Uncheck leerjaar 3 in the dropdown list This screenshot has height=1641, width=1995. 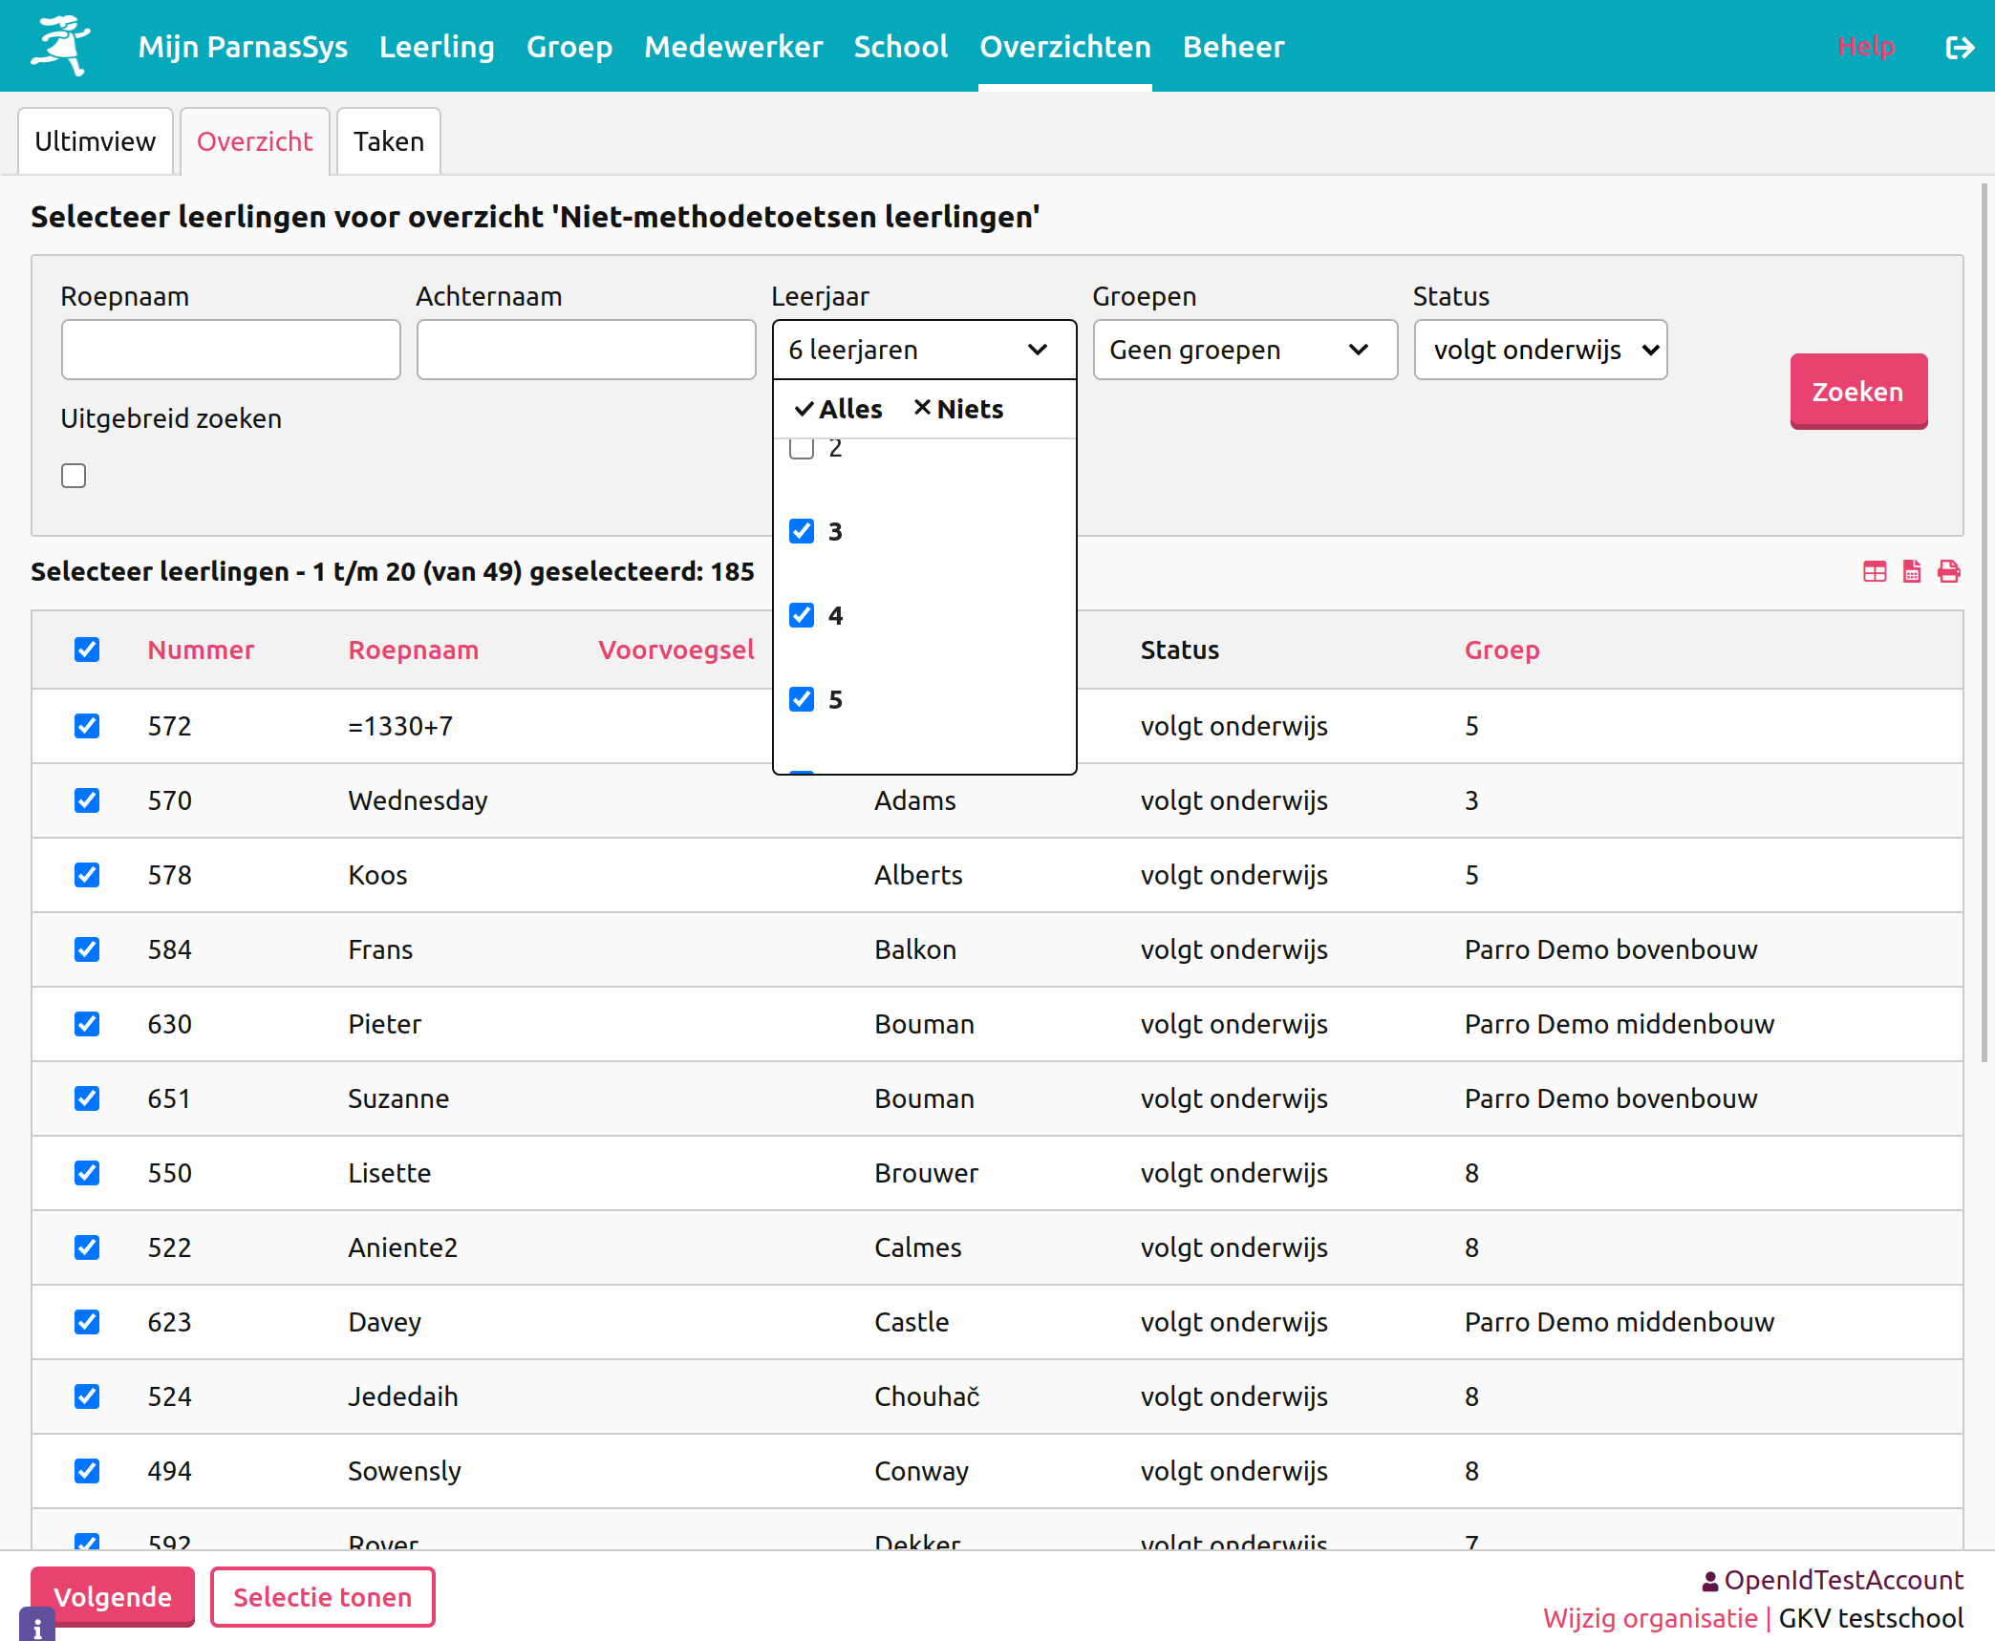tap(801, 532)
